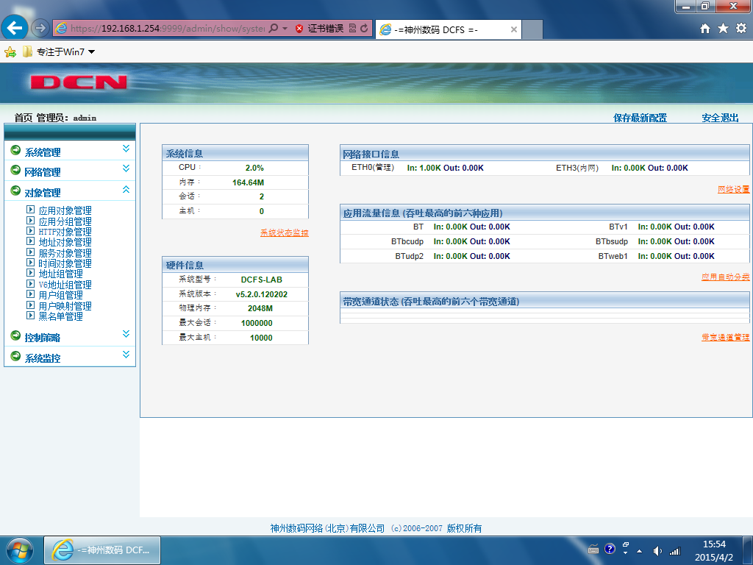This screenshot has height=565, width=753.
Task: Click Internet Explorer taskbar button
Action: pyautogui.click(x=102, y=550)
